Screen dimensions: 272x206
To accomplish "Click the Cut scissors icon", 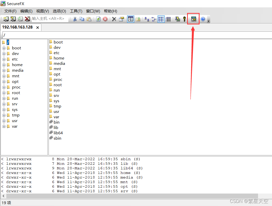I will pyautogui.click(x=75, y=19).
